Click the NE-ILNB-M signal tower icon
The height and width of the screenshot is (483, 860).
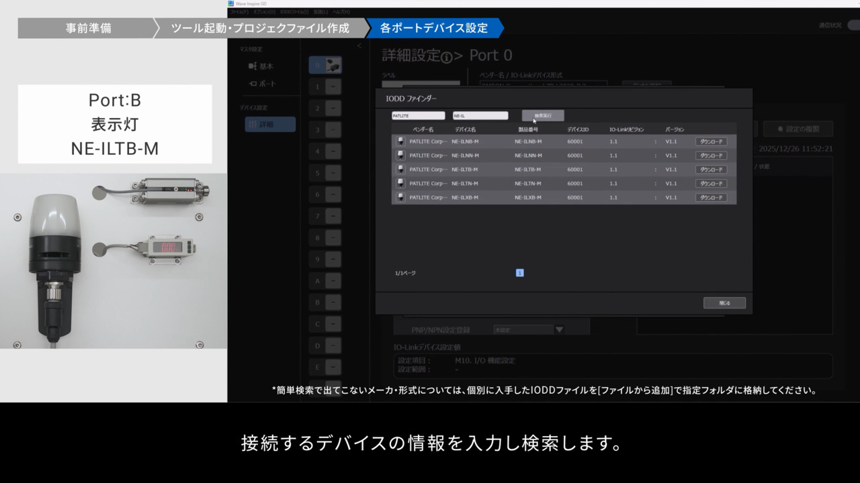(x=400, y=142)
